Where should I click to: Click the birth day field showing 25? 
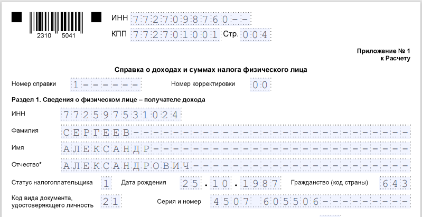click(x=190, y=183)
